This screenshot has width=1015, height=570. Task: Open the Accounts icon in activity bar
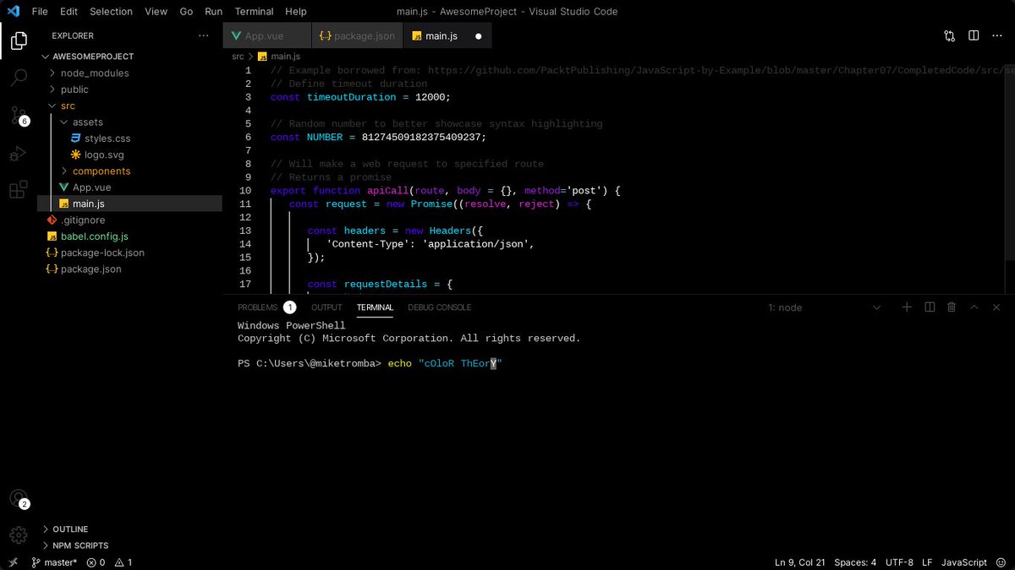tap(19, 499)
